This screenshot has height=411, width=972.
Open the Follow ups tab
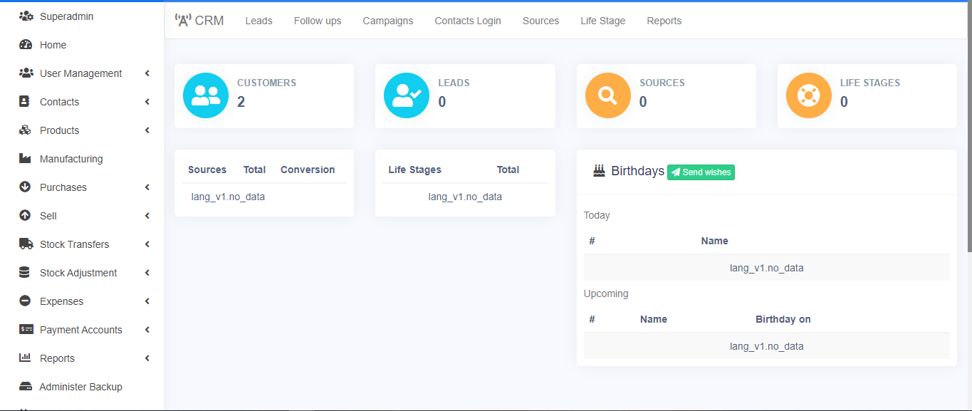pos(318,21)
